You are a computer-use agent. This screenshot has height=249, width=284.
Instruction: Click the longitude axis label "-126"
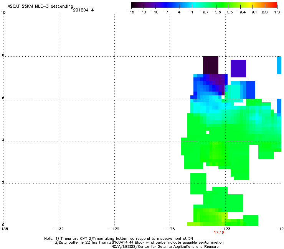click(x=170, y=229)
